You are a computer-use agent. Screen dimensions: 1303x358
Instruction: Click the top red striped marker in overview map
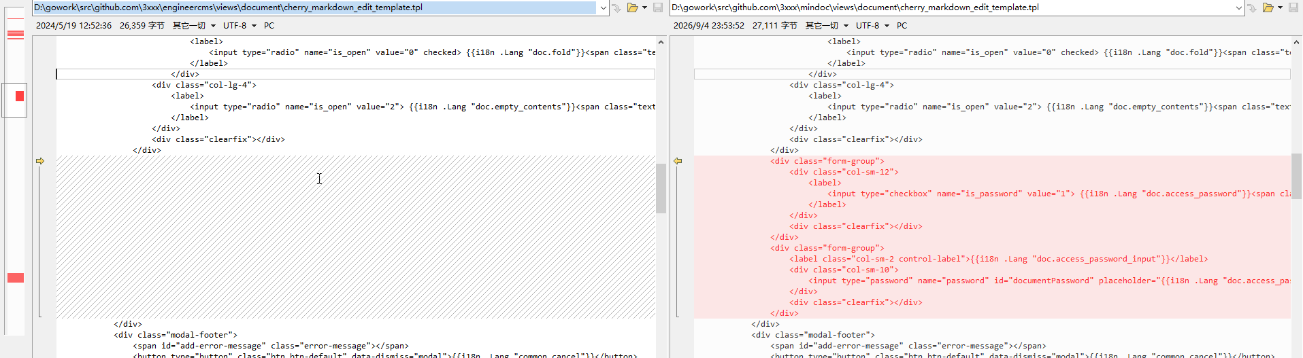[16, 35]
